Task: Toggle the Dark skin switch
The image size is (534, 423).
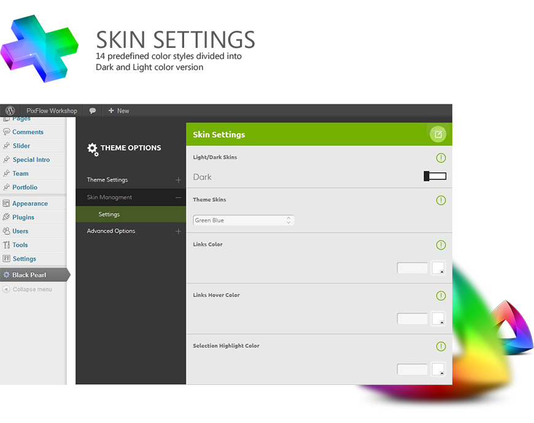Action: click(x=435, y=177)
